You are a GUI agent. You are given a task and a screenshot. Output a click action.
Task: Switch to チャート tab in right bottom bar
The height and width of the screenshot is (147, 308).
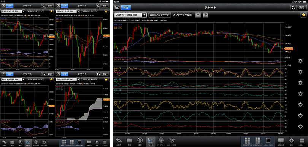(x=150, y=142)
